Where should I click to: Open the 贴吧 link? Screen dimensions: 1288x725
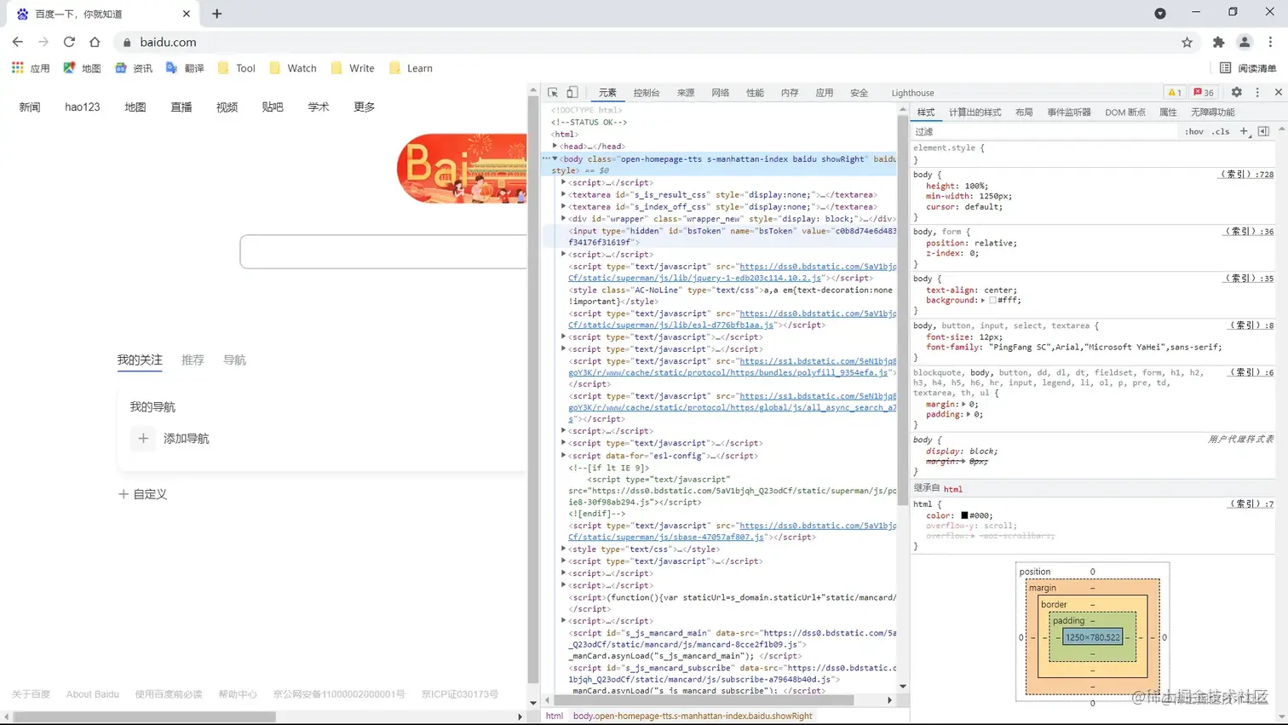(273, 107)
